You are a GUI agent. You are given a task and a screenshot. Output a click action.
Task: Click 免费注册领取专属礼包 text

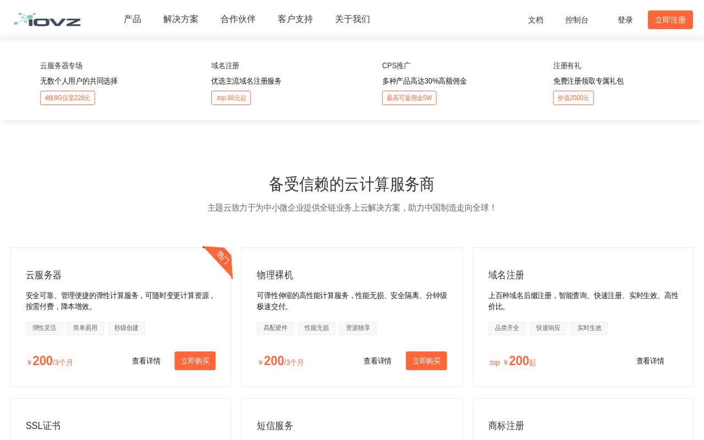pos(588,81)
